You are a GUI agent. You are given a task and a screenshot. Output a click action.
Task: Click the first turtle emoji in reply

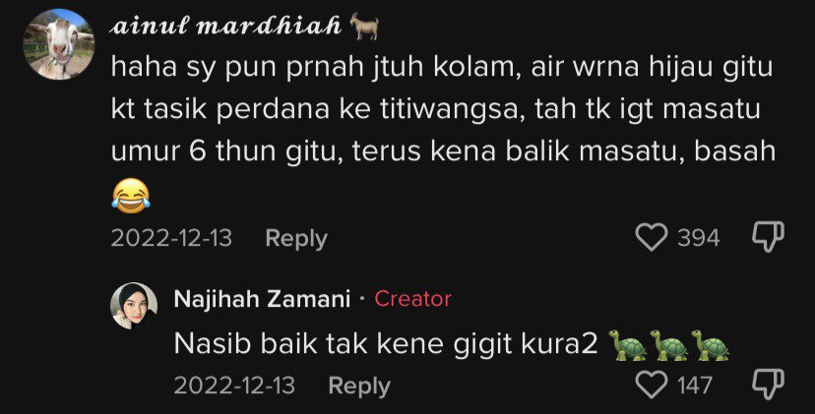point(627,345)
